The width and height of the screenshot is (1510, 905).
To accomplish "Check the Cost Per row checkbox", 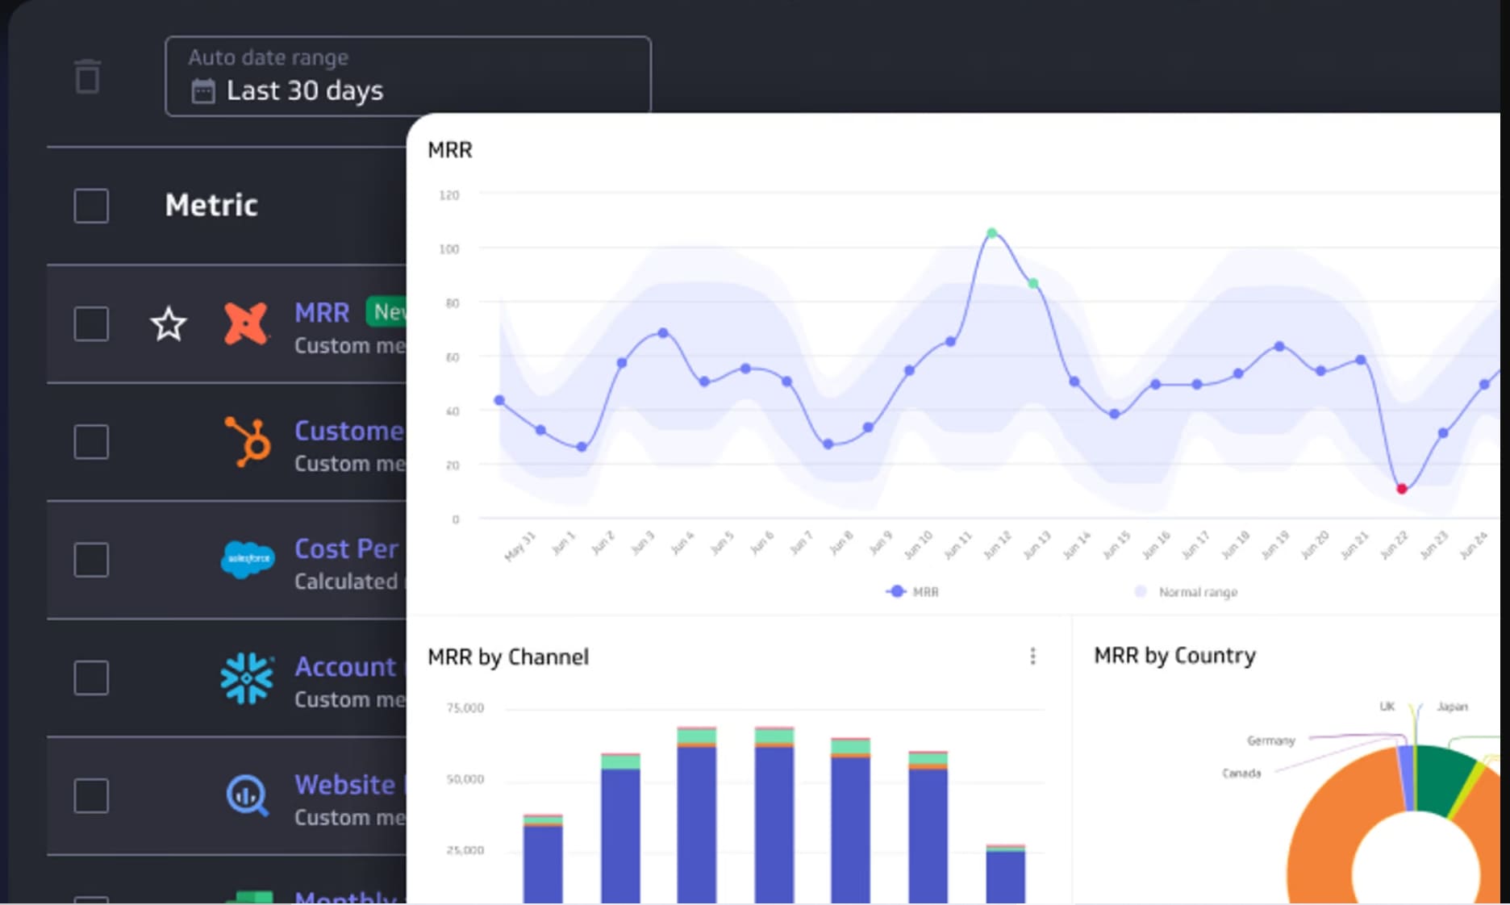I will point(91,560).
